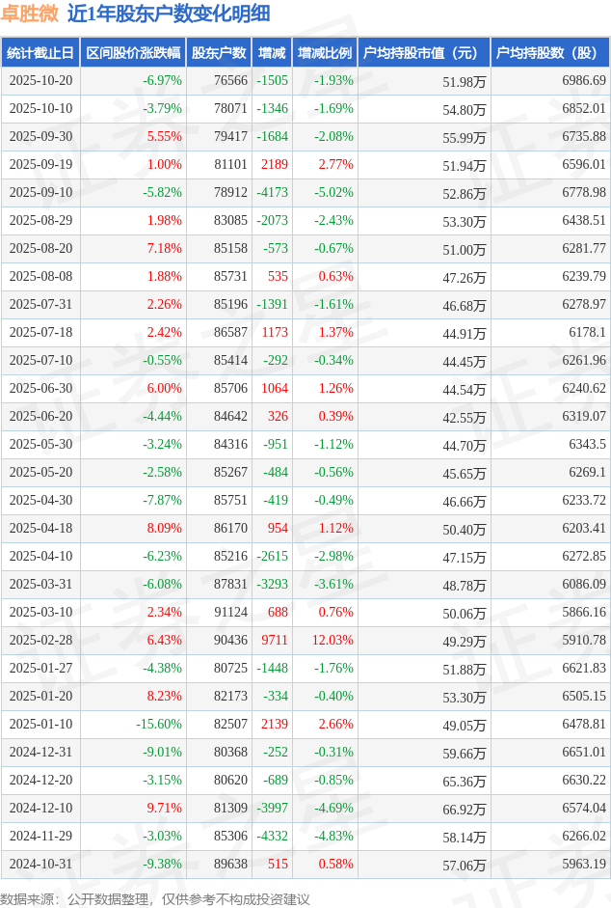Click the 卓胜微 stock name in title
611x908 pixels.
coord(31,14)
